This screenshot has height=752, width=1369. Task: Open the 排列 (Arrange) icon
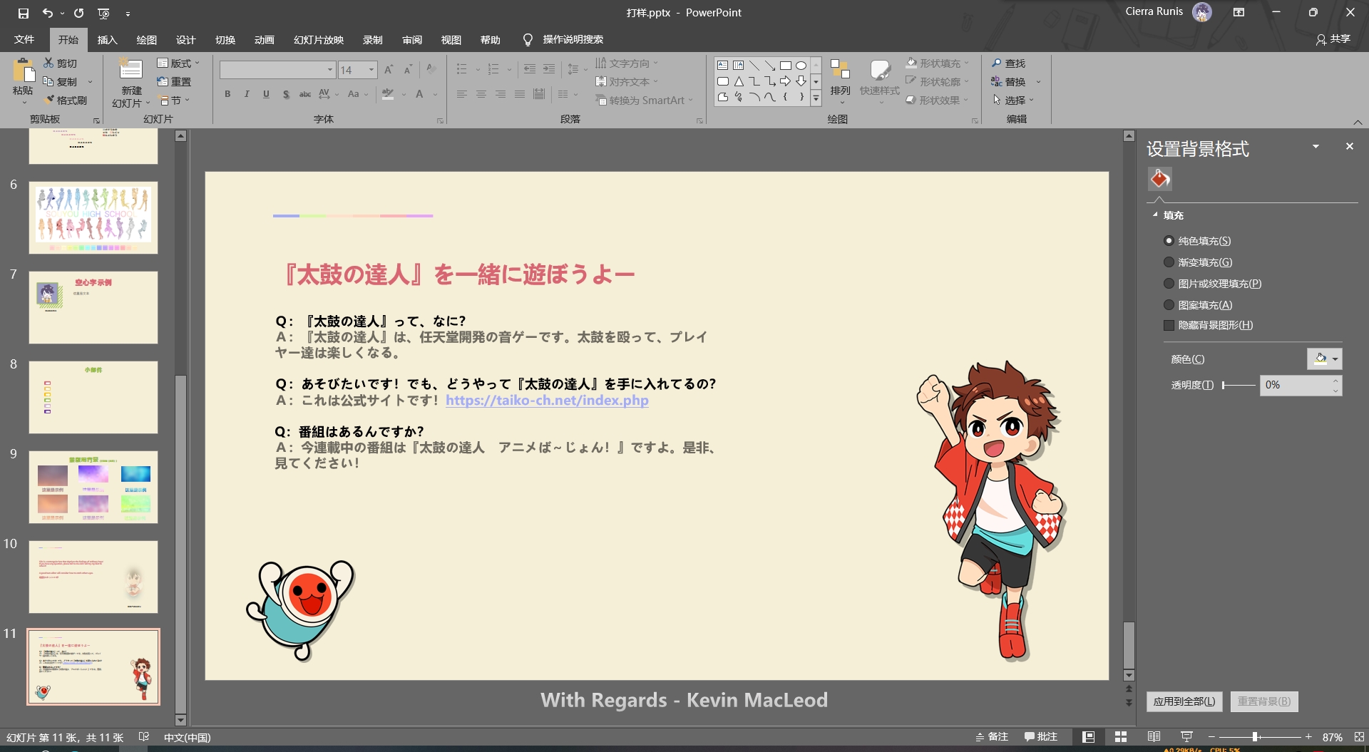(840, 78)
